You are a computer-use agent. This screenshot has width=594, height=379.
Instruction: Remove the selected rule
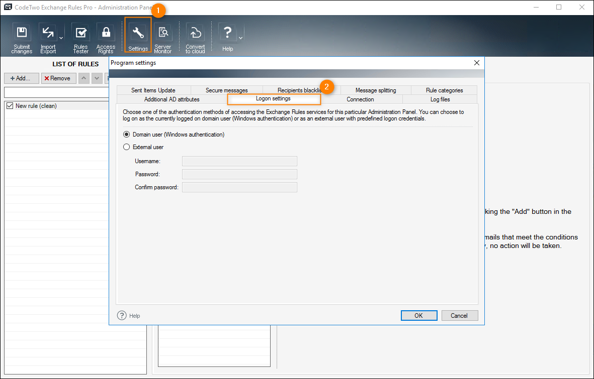[x=59, y=78]
